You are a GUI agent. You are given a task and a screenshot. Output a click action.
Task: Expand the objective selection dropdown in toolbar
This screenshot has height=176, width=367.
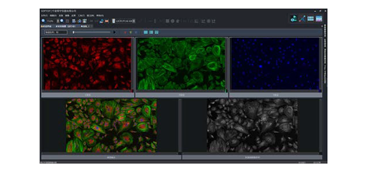tap(133, 21)
